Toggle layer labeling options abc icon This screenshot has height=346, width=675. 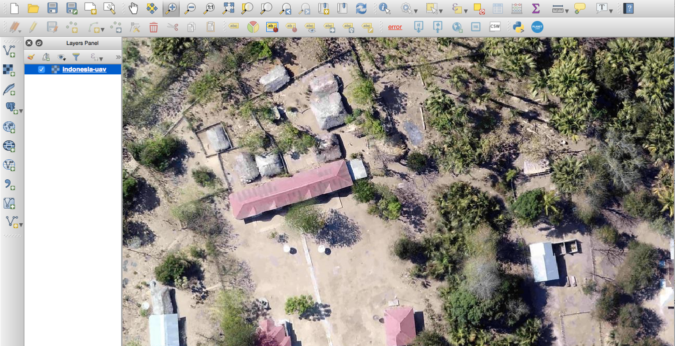click(234, 27)
